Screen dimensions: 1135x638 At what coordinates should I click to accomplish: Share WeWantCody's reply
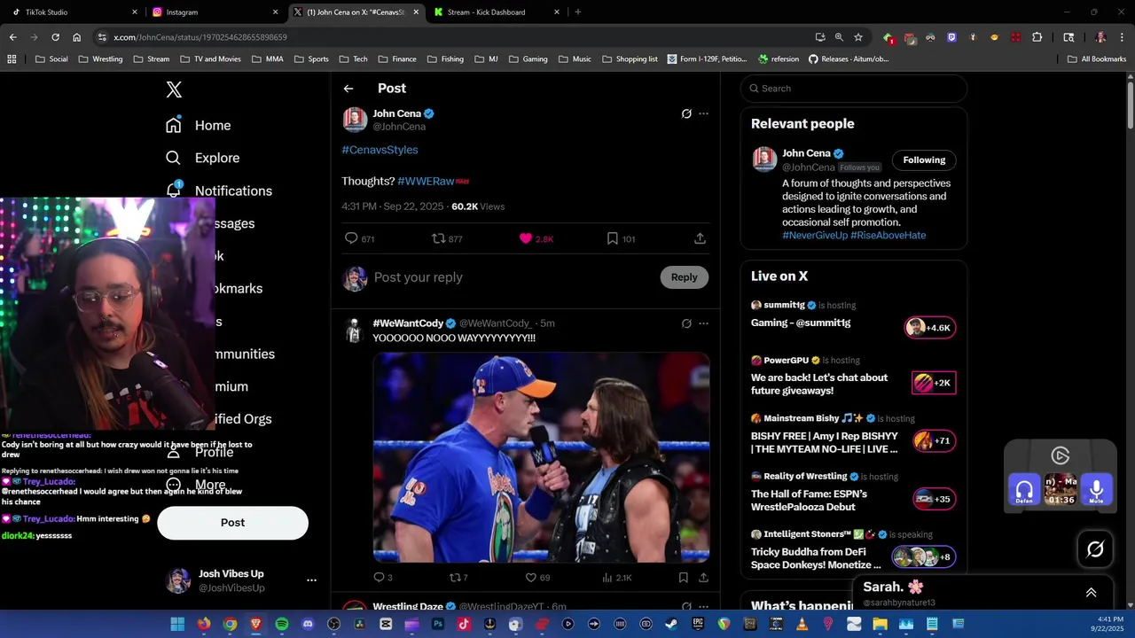coord(703,577)
